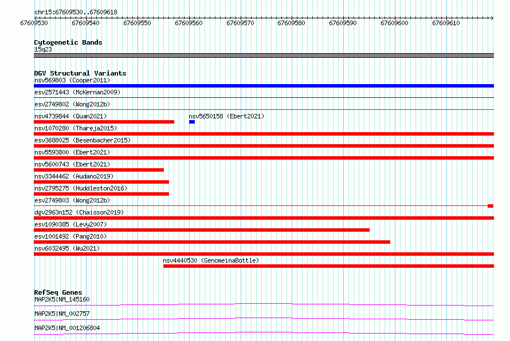Click the red esv3688025 variant bar

pyautogui.click(x=264, y=146)
